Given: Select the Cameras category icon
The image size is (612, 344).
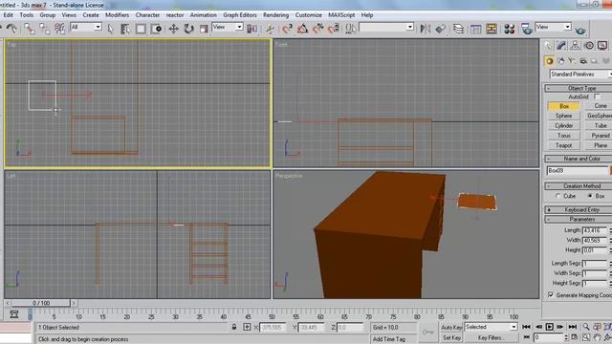Looking at the screenshot, I should [583, 61].
